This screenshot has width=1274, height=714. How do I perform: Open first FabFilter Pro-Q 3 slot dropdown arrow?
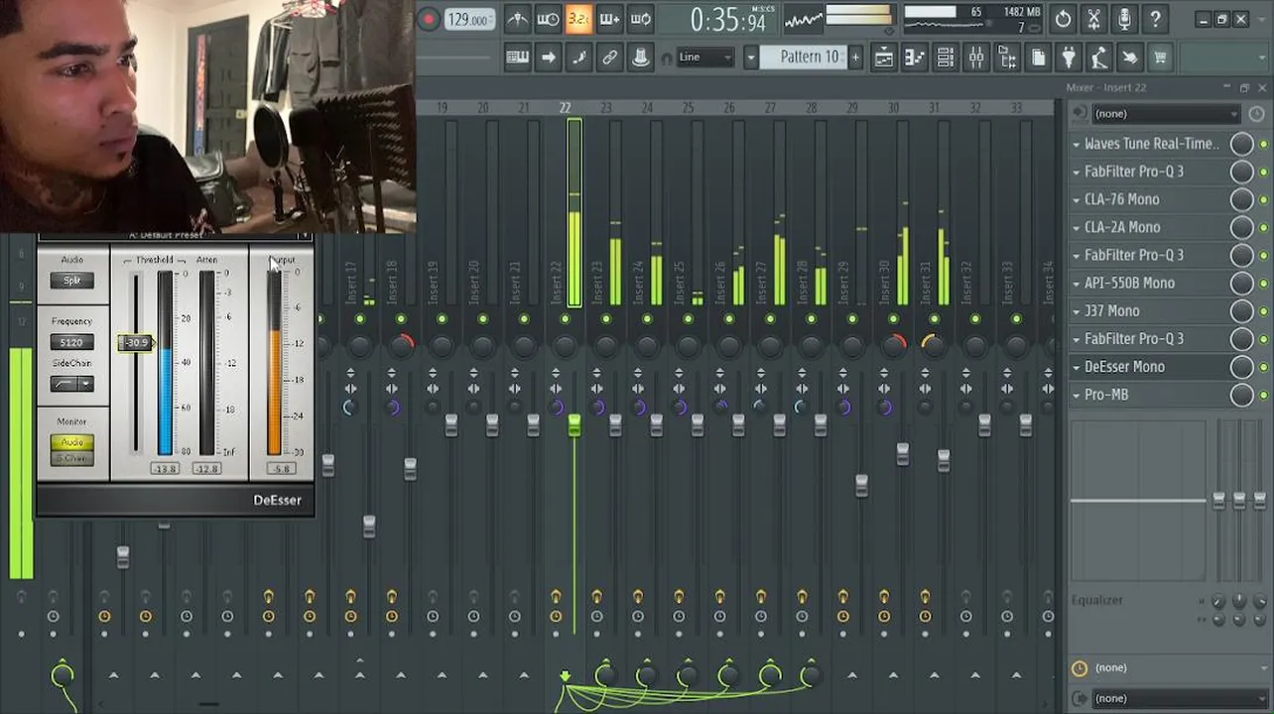[1076, 173]
